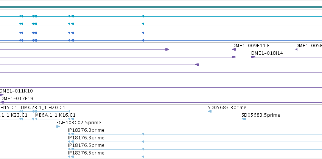Click the partially visible DME1-005B label
322x159 pixels.
(x=309, y=45)
